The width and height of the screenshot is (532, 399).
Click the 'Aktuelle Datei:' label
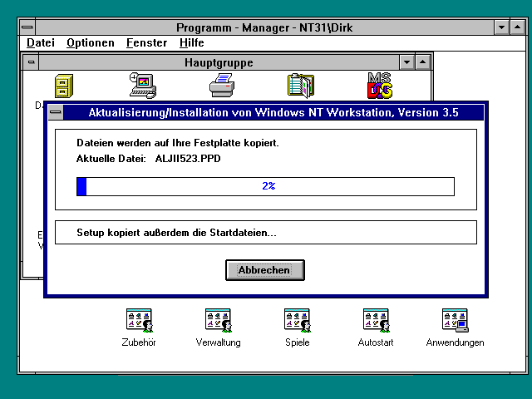coord(111,159)
